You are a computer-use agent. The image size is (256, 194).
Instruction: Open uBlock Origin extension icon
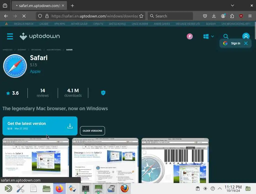[241, 16]
